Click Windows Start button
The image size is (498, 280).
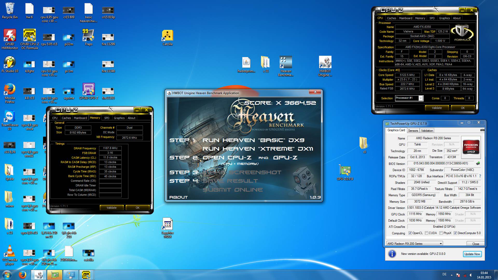(x=7, y=275)
